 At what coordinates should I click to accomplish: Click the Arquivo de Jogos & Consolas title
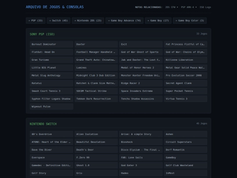coord(55,7)
